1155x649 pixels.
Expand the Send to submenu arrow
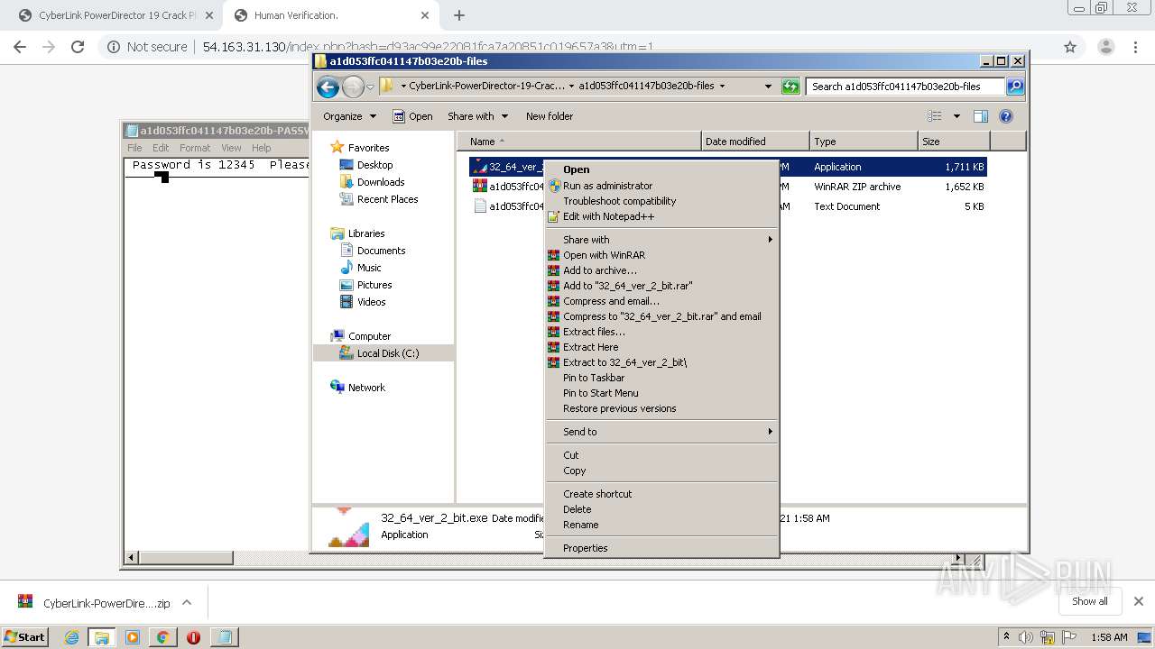coord(770,432)
